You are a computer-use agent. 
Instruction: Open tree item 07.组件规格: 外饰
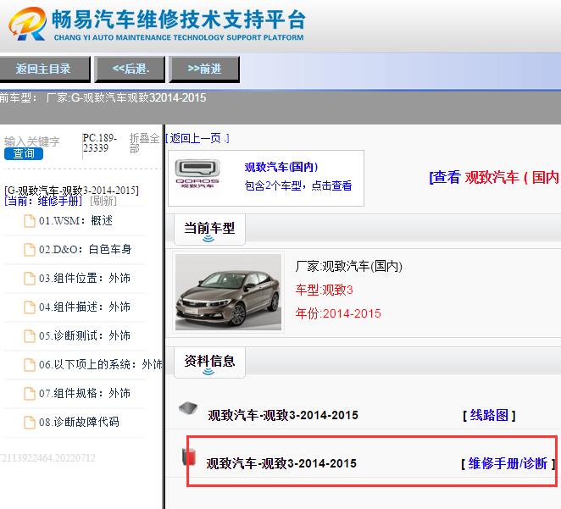pos(85,394)
